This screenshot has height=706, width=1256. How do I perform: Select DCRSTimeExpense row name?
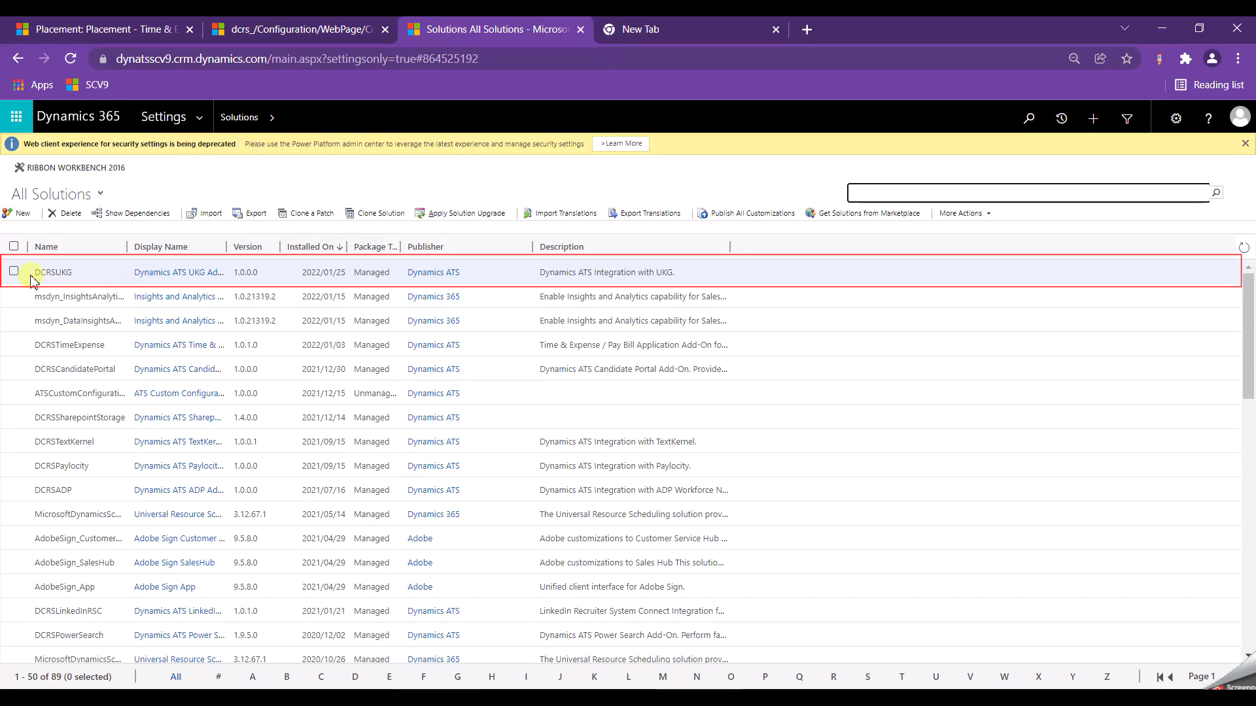69,345
